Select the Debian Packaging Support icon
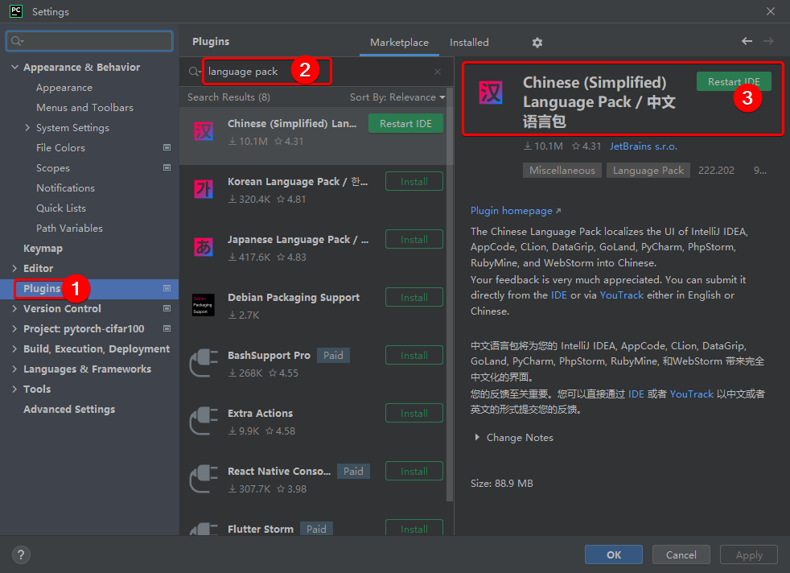790x573 pixels. pos(203,305)
